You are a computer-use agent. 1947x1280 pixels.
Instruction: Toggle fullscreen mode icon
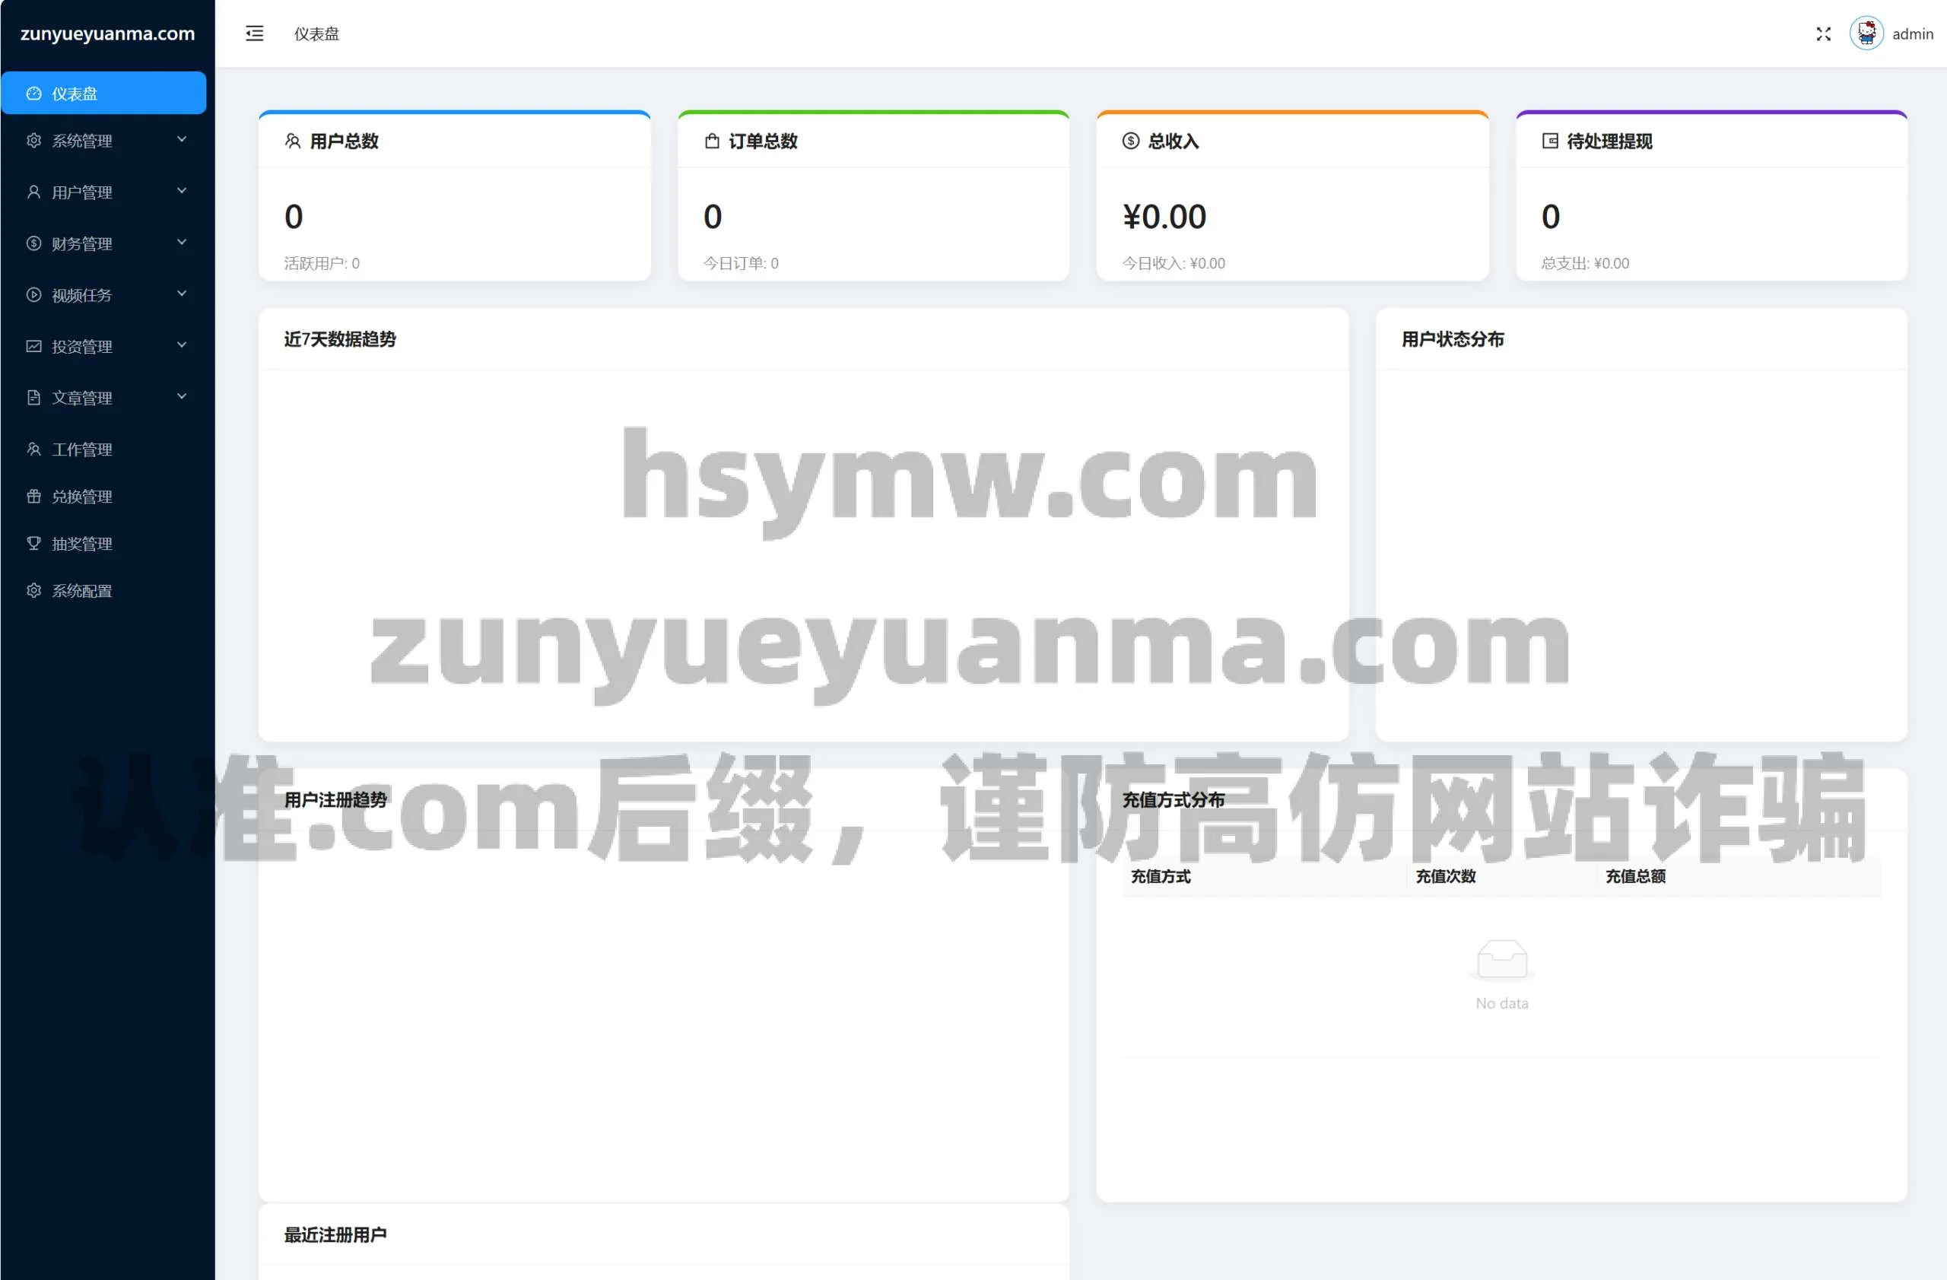coord(1824,33)
